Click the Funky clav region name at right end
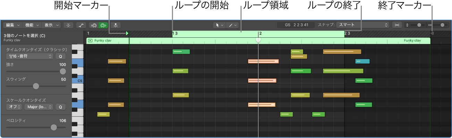 [x=412, y=40]
